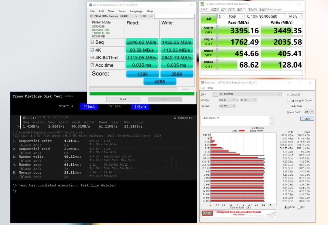The height and width of the screenshot is (225, 328).
Task: Click the [T]est option in Cross Platform Disk Test
Action: point(89,107)
